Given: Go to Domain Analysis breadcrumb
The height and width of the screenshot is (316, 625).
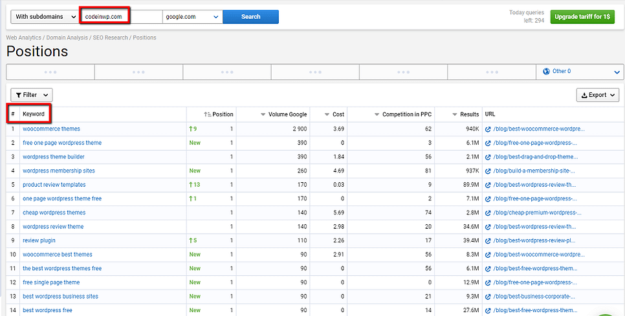Looking at the screenshot, I should click(x=69, y=38).
